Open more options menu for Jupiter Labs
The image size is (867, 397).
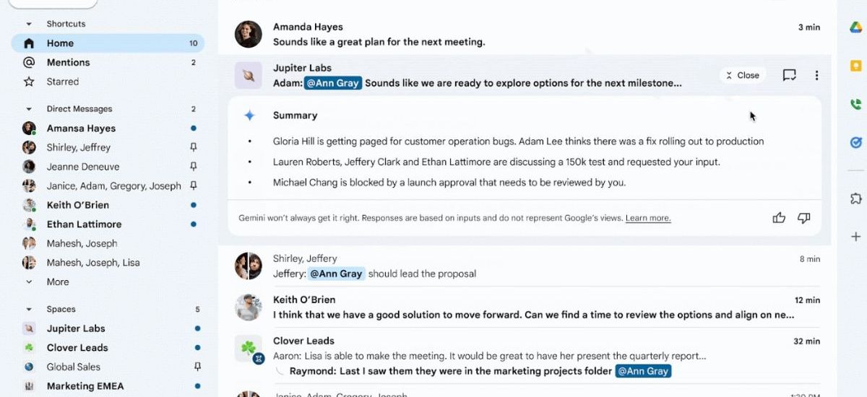coord(816,75)
